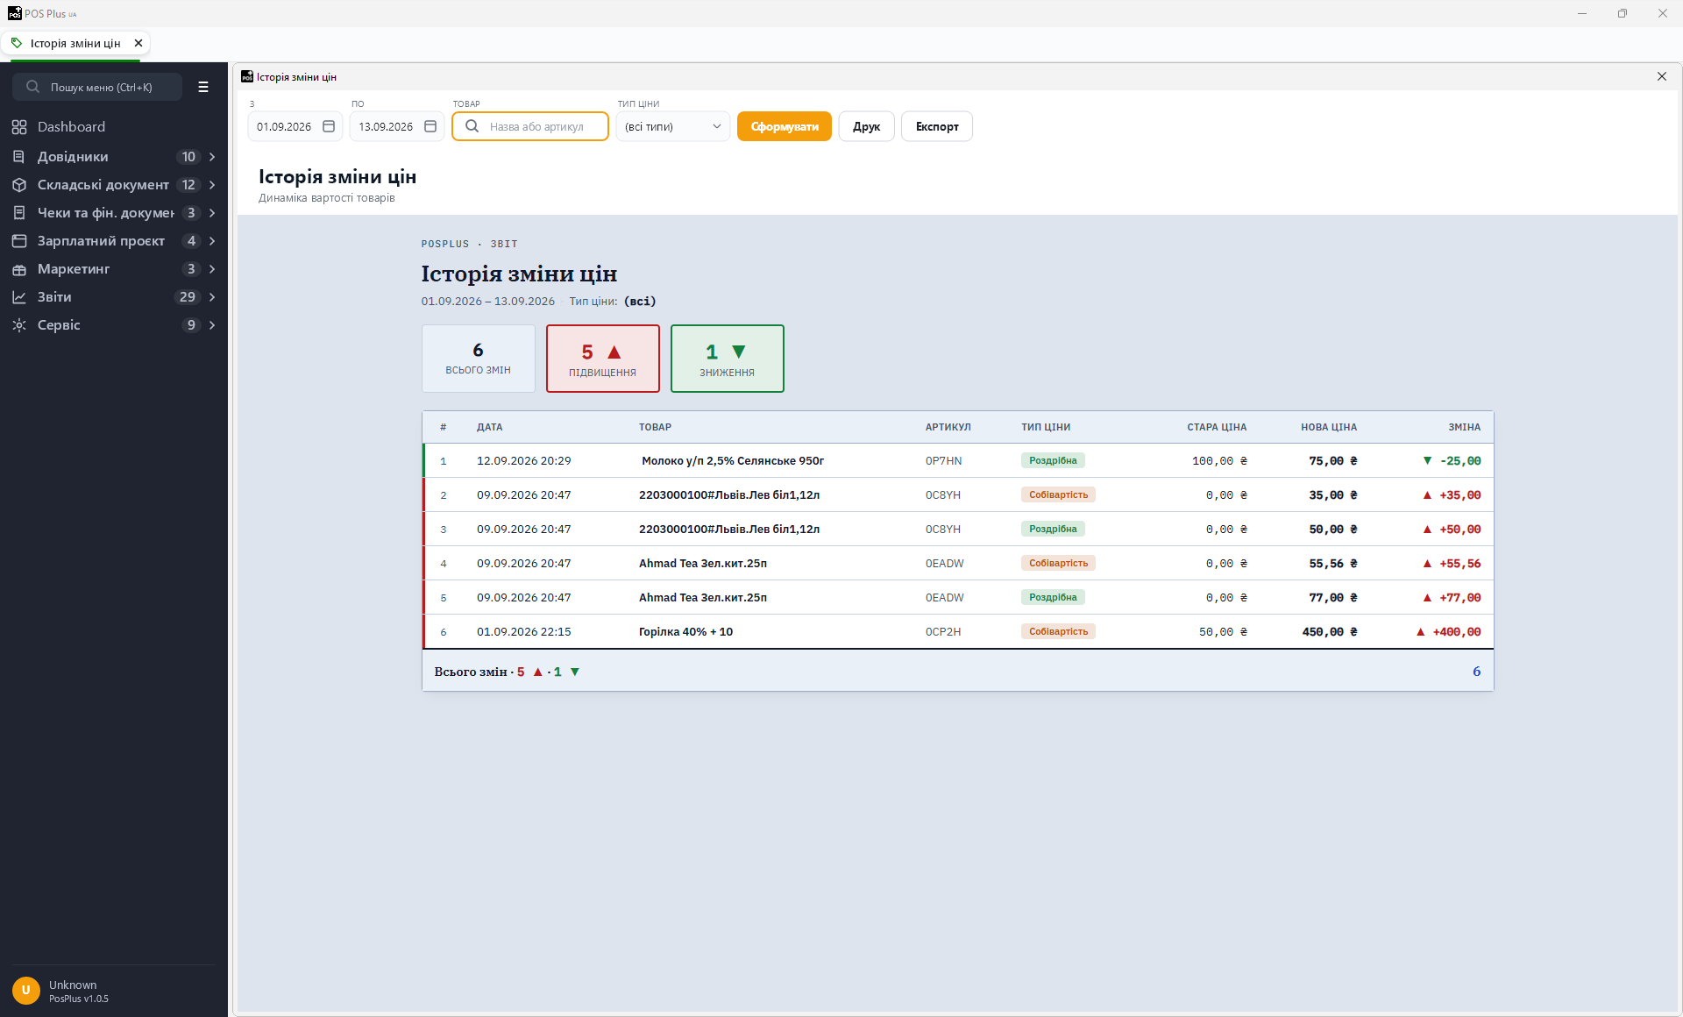Click the Звіти chart icon
This screenshot has width=1683, height=1017.
pos(19,297)
